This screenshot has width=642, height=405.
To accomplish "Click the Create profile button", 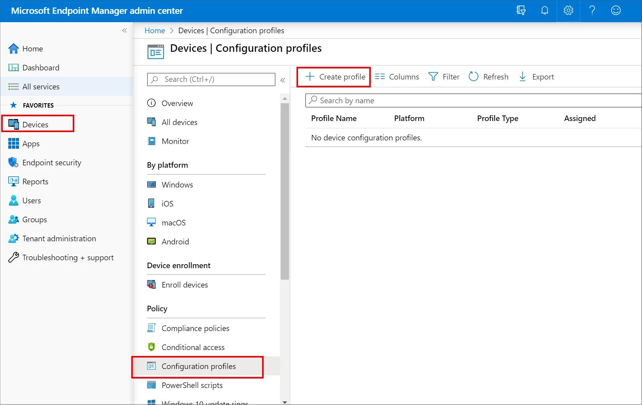I will point(335,77).
